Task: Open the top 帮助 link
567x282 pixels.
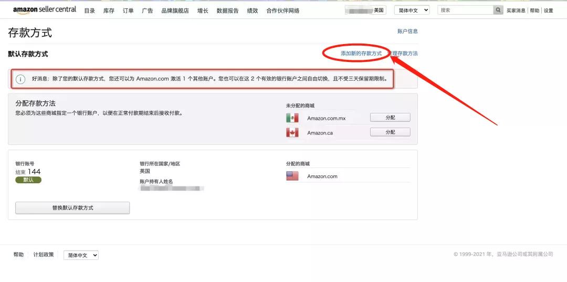Action: pyautogui.click(x=534, y=11)
